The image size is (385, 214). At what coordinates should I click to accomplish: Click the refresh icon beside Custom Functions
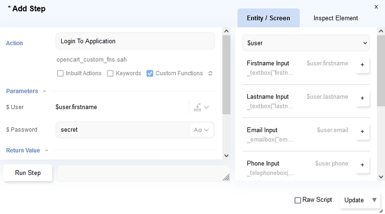210,74
